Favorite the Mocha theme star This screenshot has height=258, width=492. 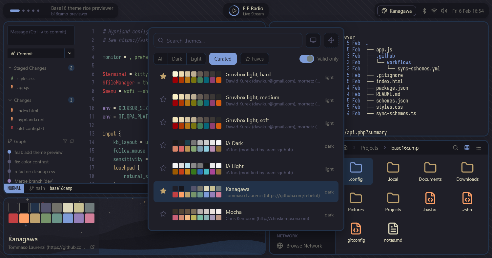pos(163,214)
